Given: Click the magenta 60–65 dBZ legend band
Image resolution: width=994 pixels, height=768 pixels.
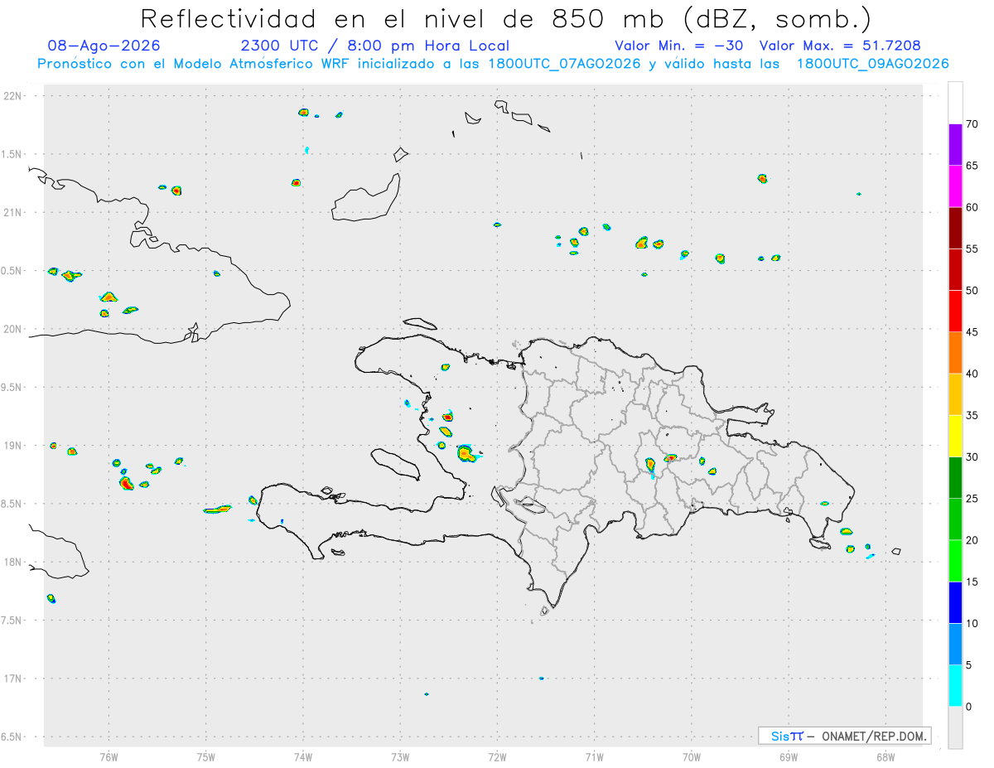Looking at the screenshot, I should tap(955, 186).
